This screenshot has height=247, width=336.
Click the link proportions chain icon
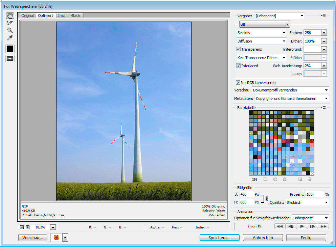(267, 198)
